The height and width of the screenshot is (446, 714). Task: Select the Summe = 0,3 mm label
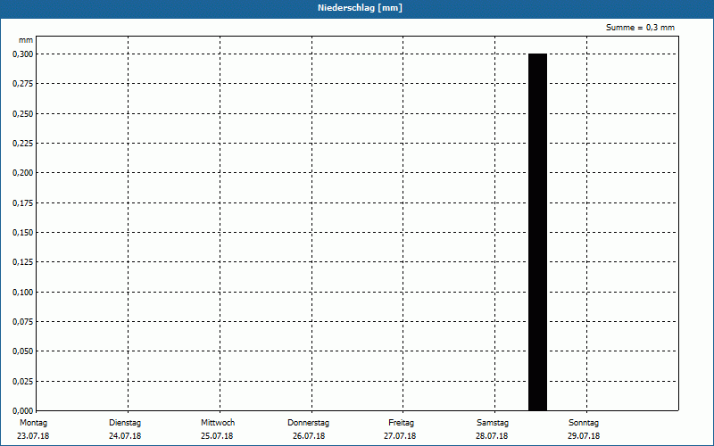640,28
